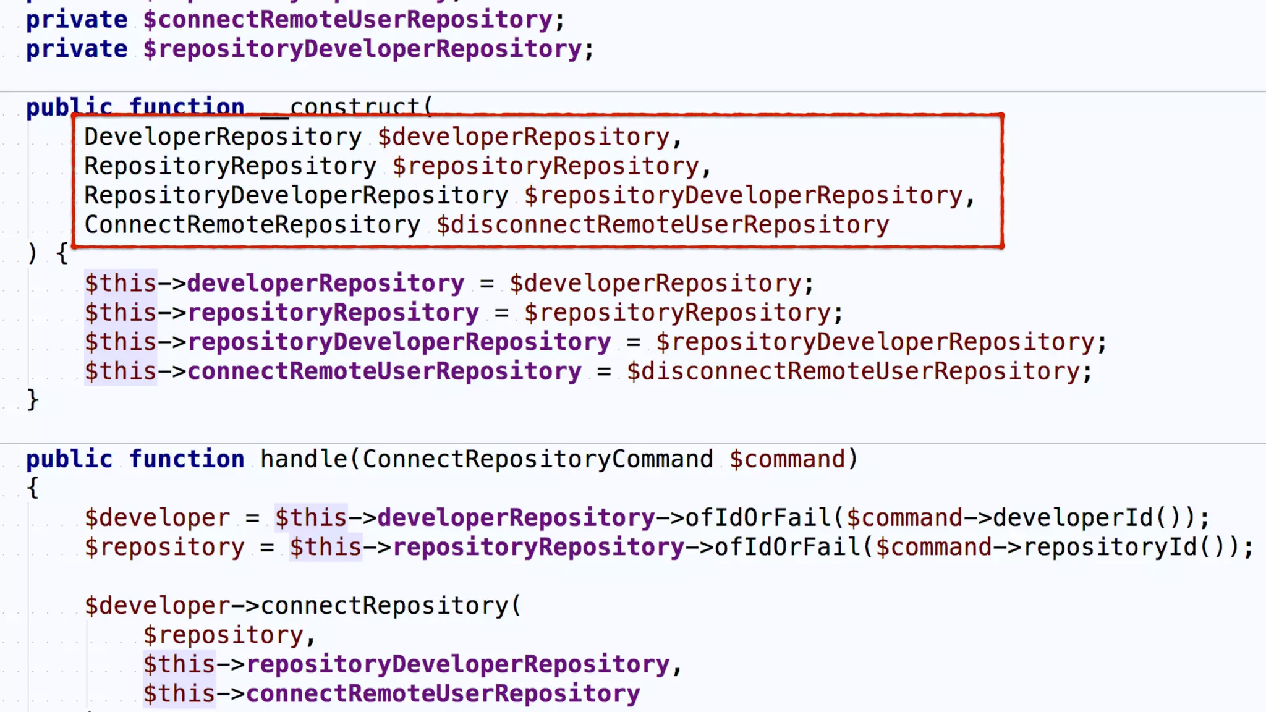Click $developer variable being assigned
Screen dimensions: 1266x712
157,518
